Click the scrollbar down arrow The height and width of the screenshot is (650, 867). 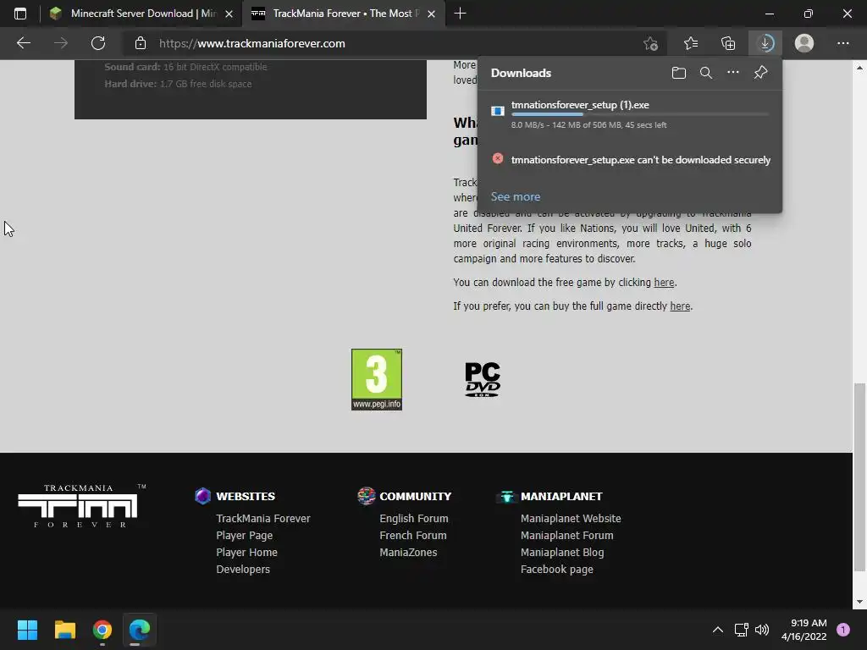(x=859, y=602)
